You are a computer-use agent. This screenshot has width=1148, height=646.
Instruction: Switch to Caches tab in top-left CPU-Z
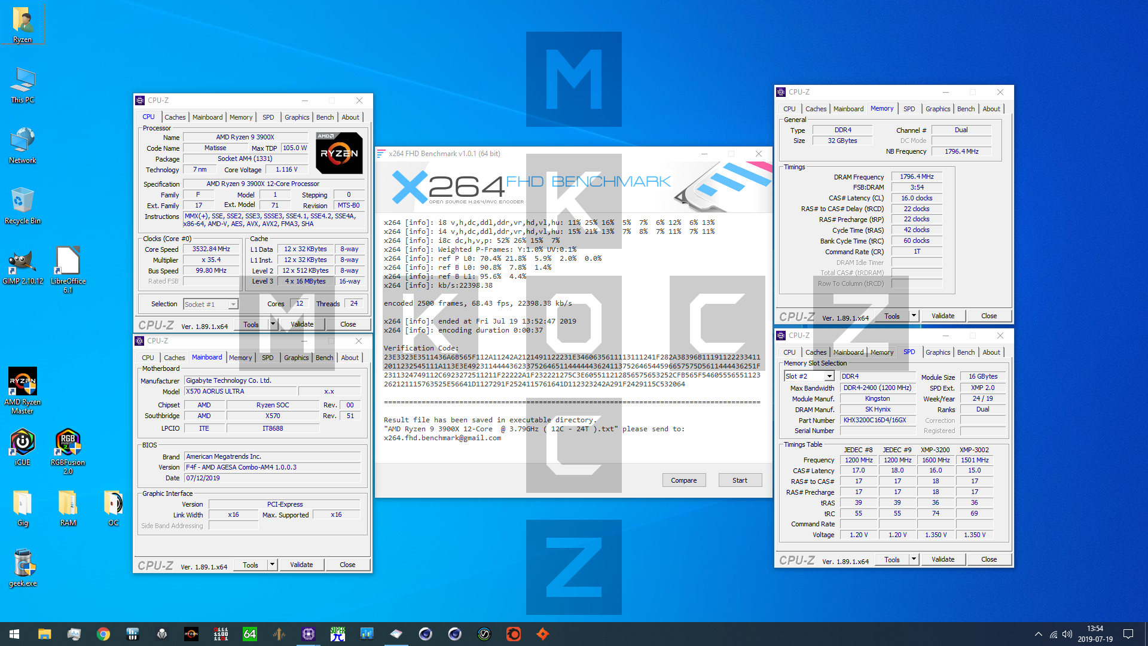coord(175,117)
